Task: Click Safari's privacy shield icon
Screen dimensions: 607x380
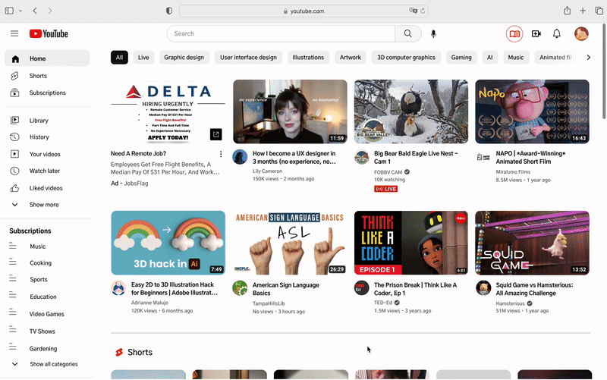Action: 169,11
